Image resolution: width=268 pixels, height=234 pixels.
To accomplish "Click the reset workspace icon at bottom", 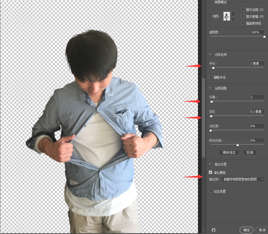I will point(213,230).
